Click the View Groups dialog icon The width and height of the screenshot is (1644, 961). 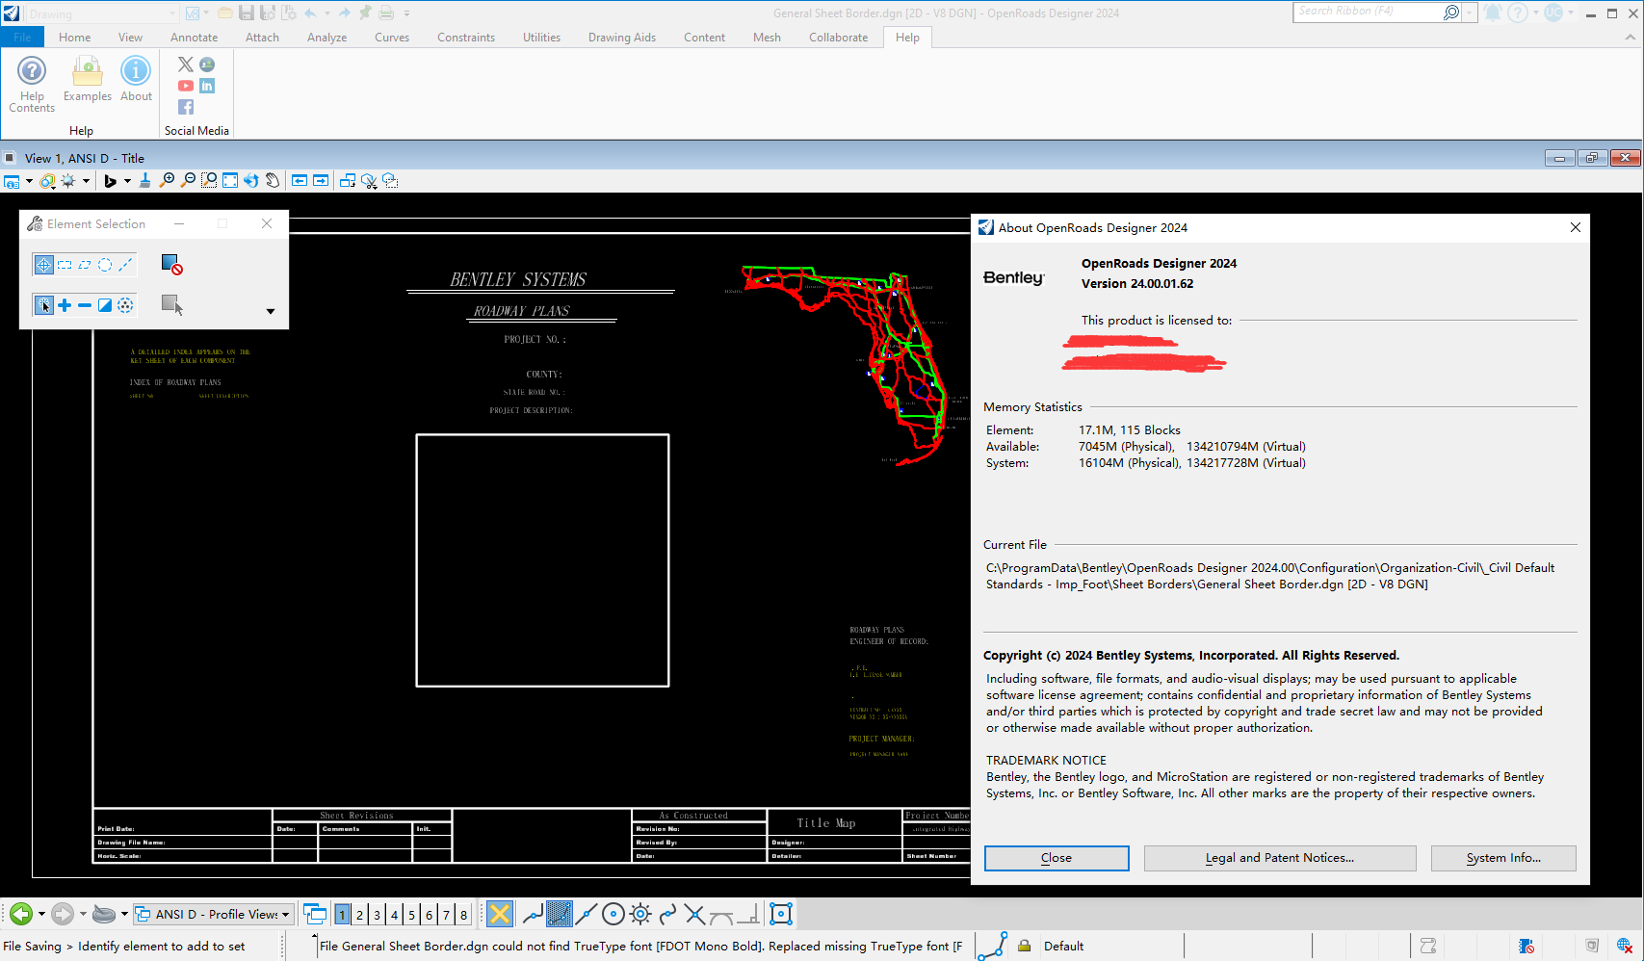click(315, 914)
